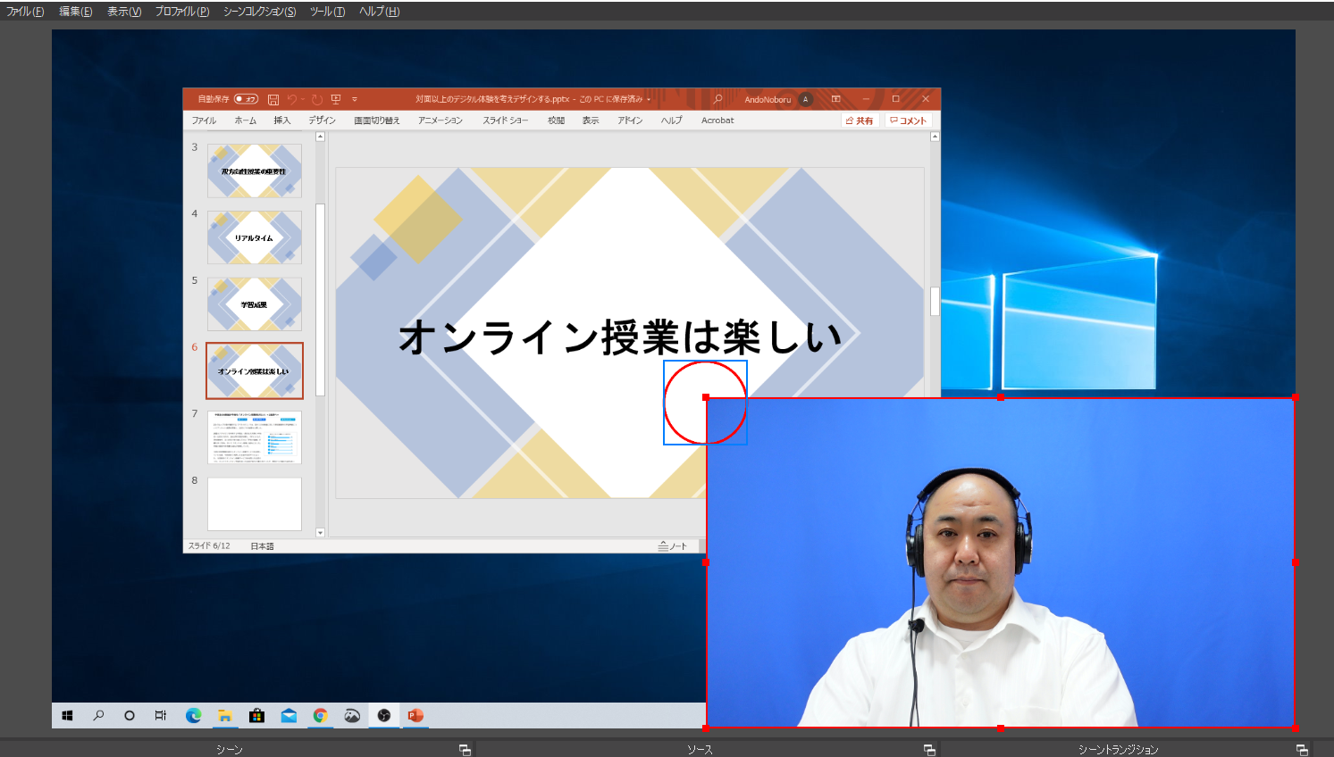Switch to the Acrobat ribbon tab
The image size is (1334, 757).
(717, 121)
